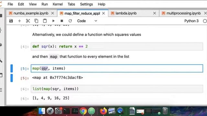Copy the selected cell
Viewport: 207px width, 116px height.
point(36,21)
